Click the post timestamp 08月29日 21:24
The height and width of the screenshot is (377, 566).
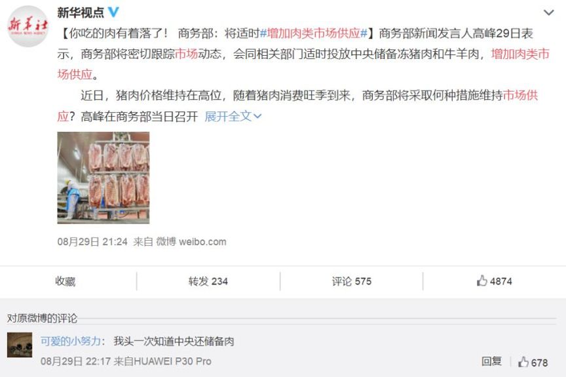92,241
